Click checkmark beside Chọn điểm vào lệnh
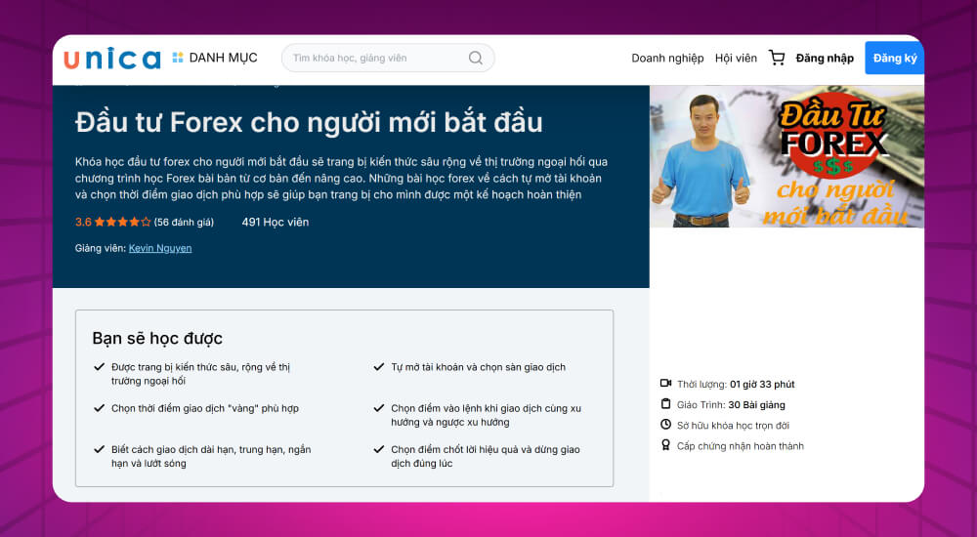 coord(379,408)
